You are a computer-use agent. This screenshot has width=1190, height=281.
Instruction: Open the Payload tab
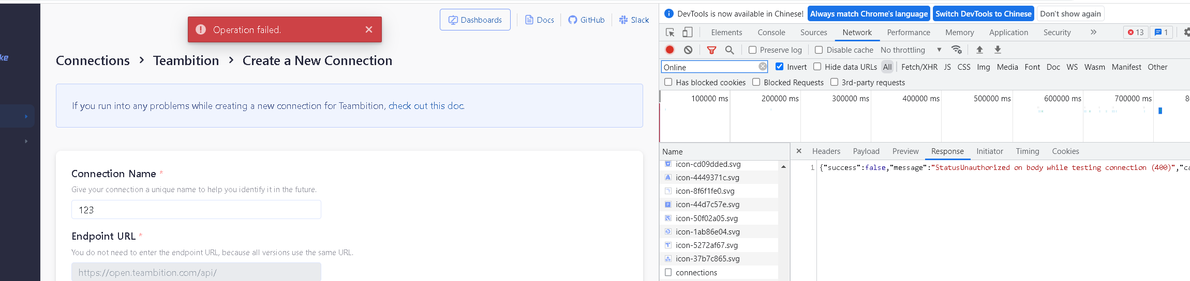[866, 151]
